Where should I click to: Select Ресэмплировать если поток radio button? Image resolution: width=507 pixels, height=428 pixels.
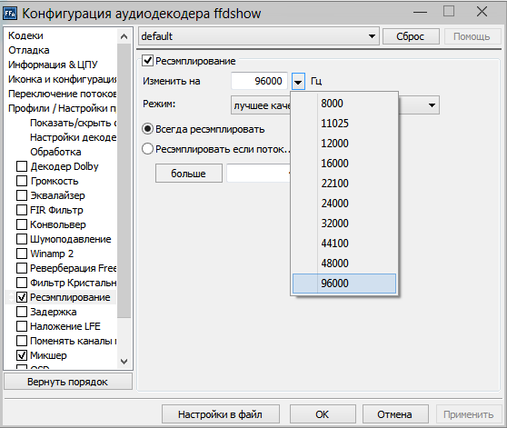pos(148,149)
